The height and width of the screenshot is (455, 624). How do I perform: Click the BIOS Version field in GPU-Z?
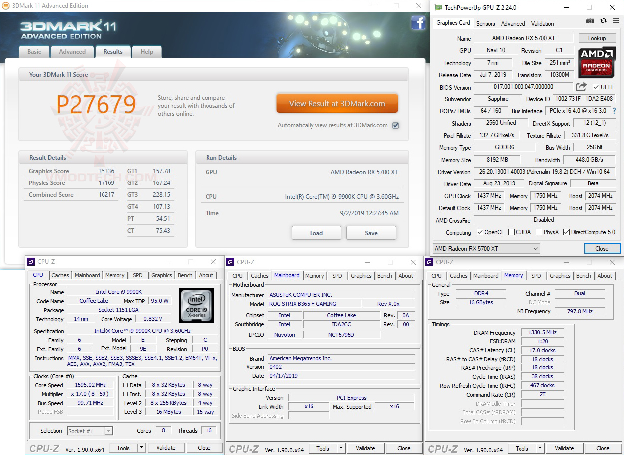523,87
